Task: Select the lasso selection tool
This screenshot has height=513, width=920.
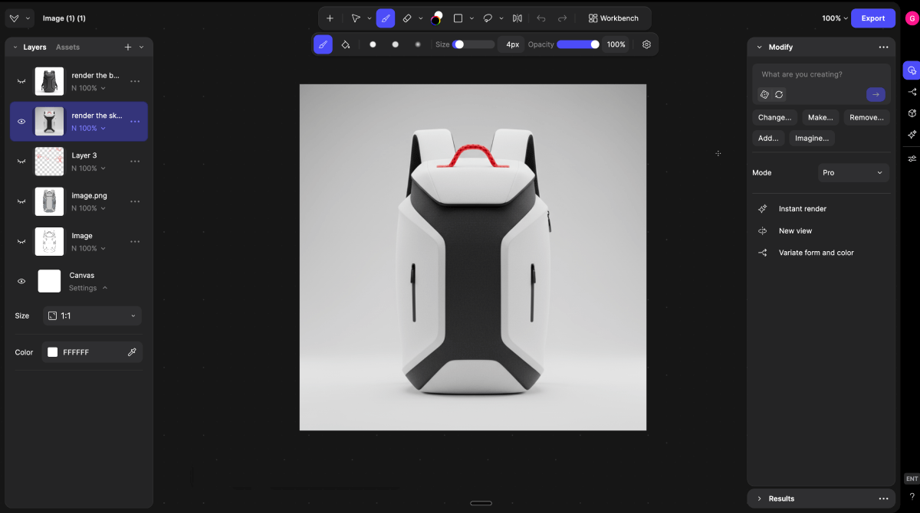Action: (488, 18)
